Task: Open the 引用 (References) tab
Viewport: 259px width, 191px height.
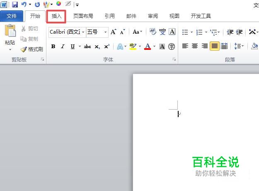Action: pyautogui.click(x=110, y=16)
